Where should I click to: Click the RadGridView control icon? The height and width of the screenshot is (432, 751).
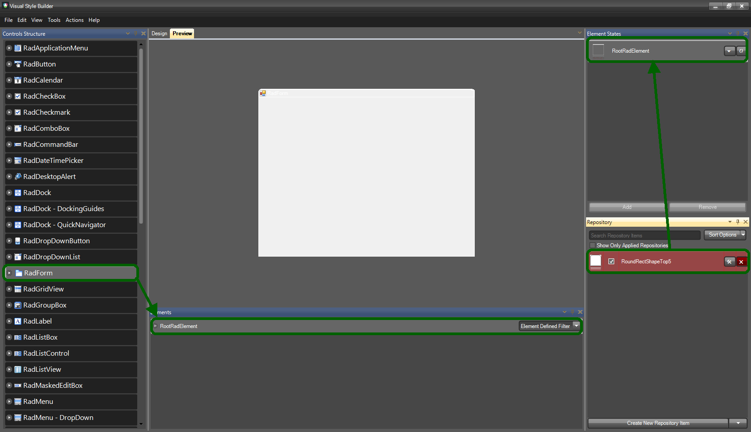(x=18, y=289)
